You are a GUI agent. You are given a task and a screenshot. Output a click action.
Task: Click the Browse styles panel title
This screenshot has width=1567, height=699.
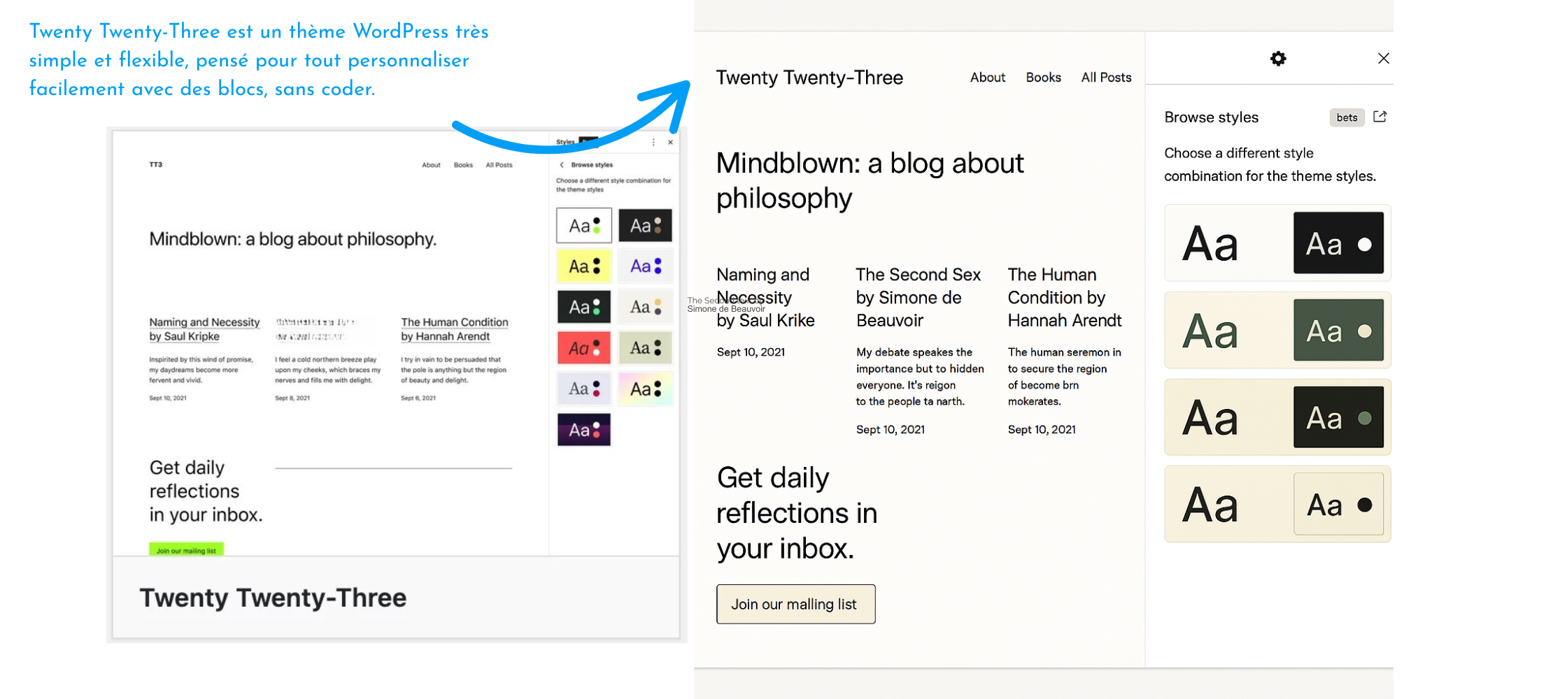1211,117
